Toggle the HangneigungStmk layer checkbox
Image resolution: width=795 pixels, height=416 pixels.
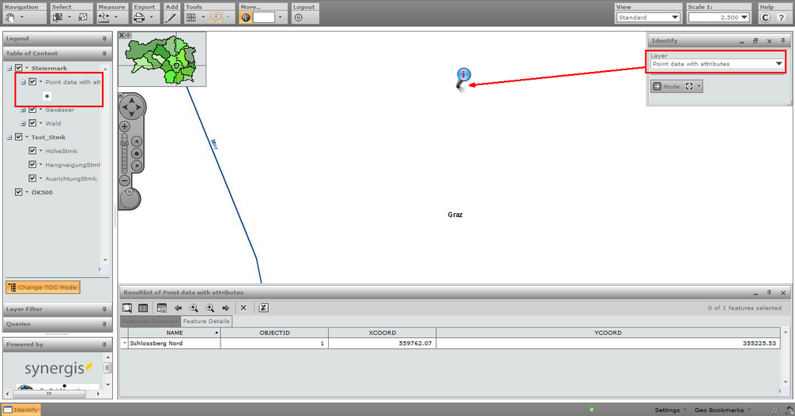(x=32, y=164)
